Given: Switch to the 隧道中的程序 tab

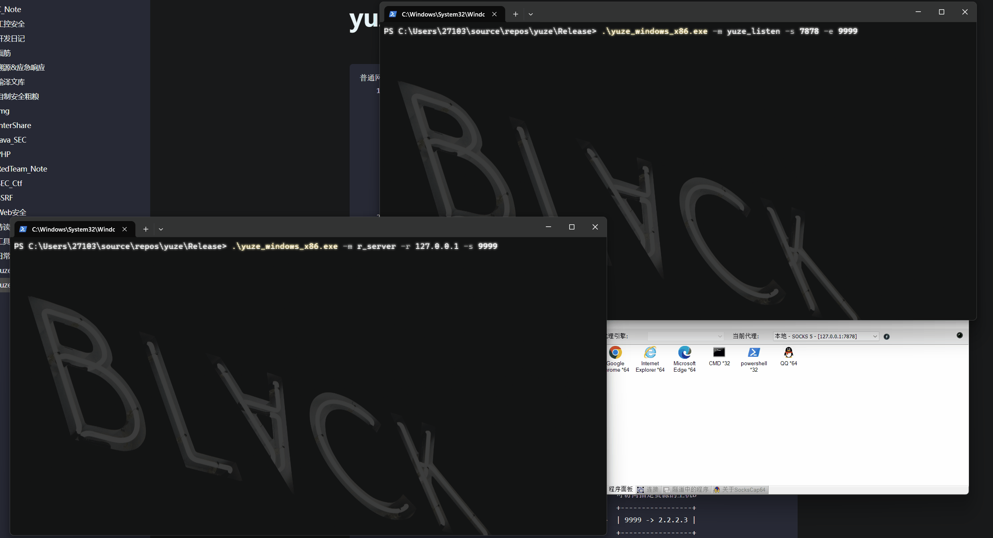Looking at the screenshot, I should [686, 489].
